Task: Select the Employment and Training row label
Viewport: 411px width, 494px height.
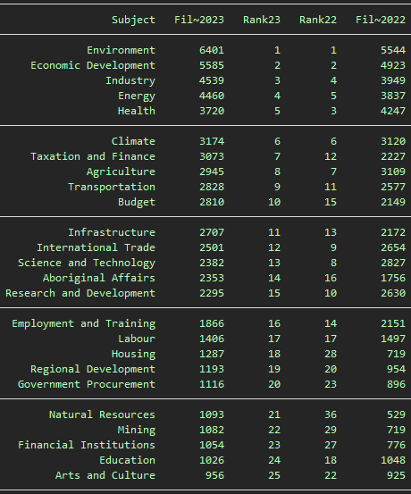Action: coord(83,323)
